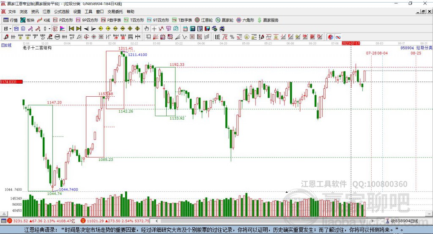The image size is (433, 234).
Task: Toggle the crosshair cursor tool
Action: [154, 29]
